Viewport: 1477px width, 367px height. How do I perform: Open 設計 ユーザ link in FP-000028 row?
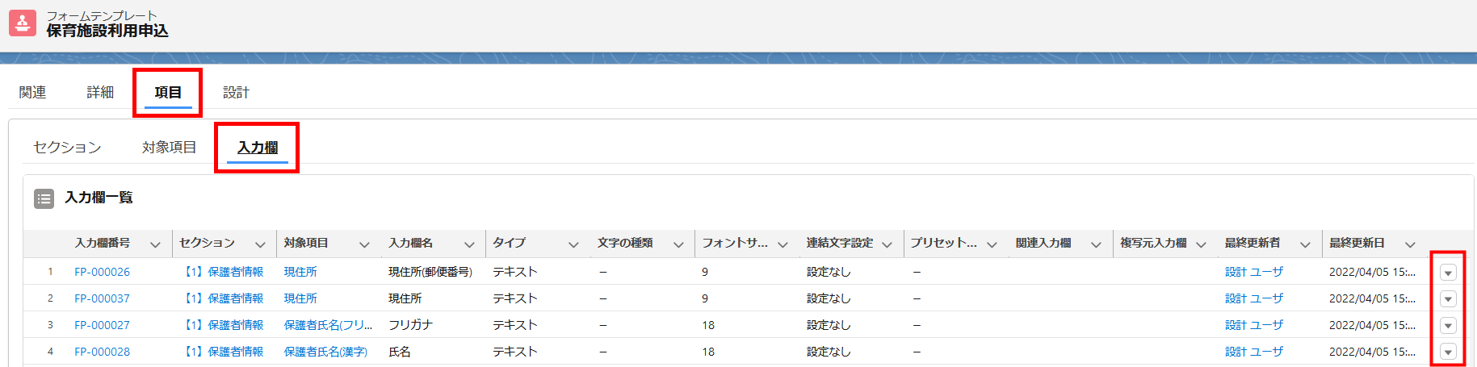[1254, 352]
